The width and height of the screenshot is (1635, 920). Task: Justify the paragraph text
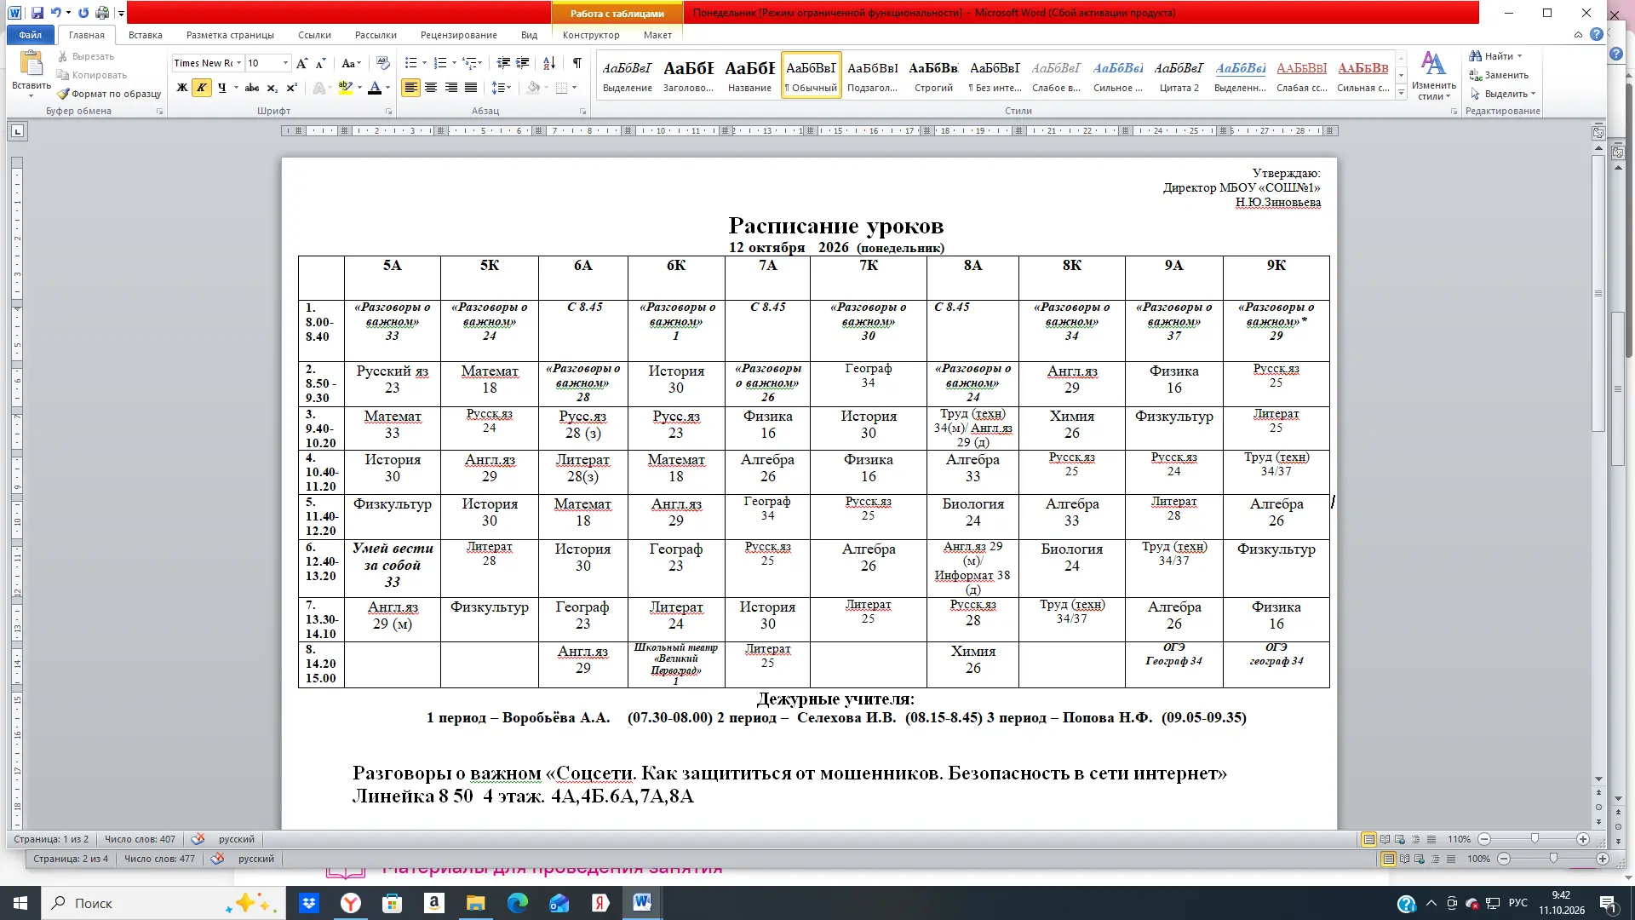point(471,88)
